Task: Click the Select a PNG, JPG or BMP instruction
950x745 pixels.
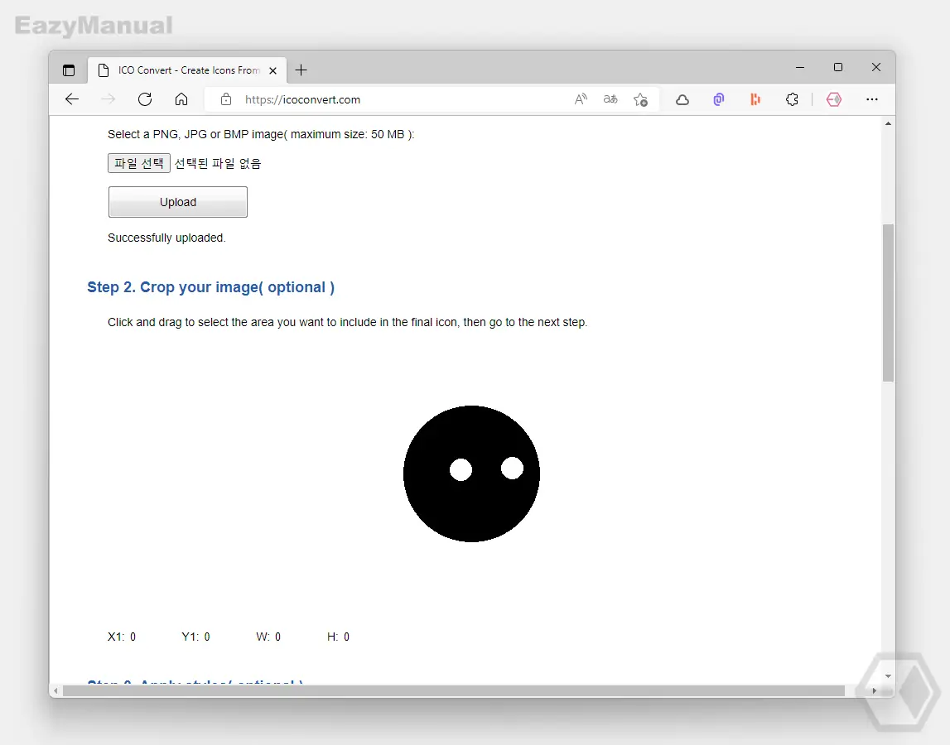Action: [261, 134]
